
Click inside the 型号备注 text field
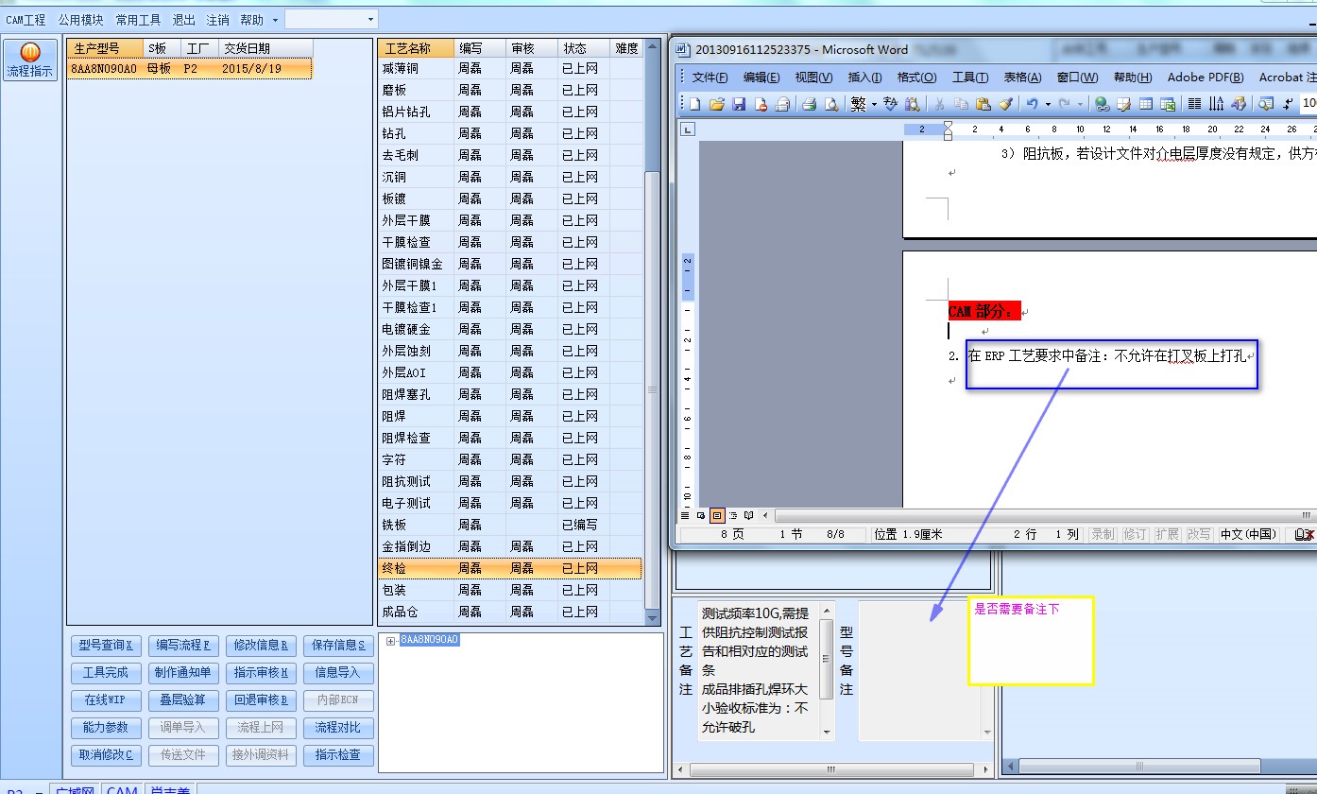click(x=919, y=669)
